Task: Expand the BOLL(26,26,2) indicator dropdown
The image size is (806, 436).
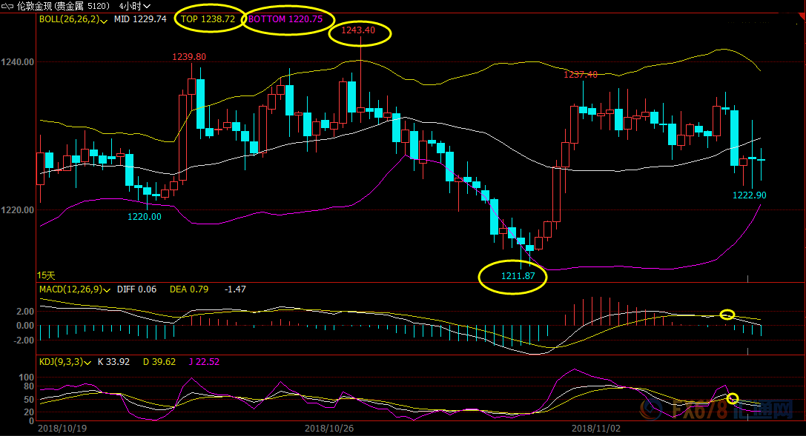Action: click(x=102, y=20)
